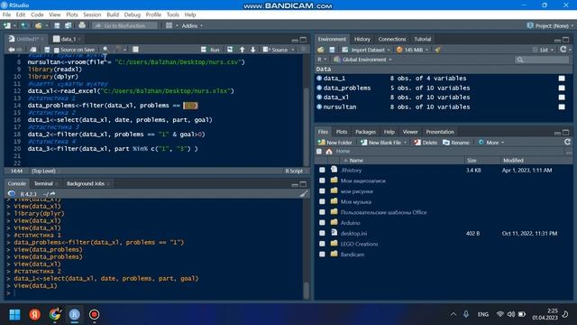Screen dimensions: 577x325
Task: Open the Source button dropdown arrow
Action: (293, 50)
